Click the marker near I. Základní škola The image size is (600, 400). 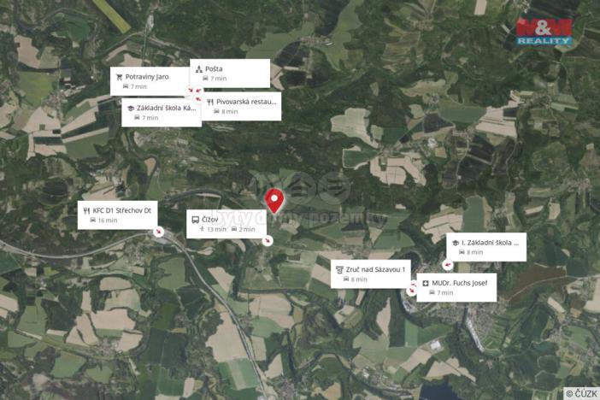pos(448,264)
